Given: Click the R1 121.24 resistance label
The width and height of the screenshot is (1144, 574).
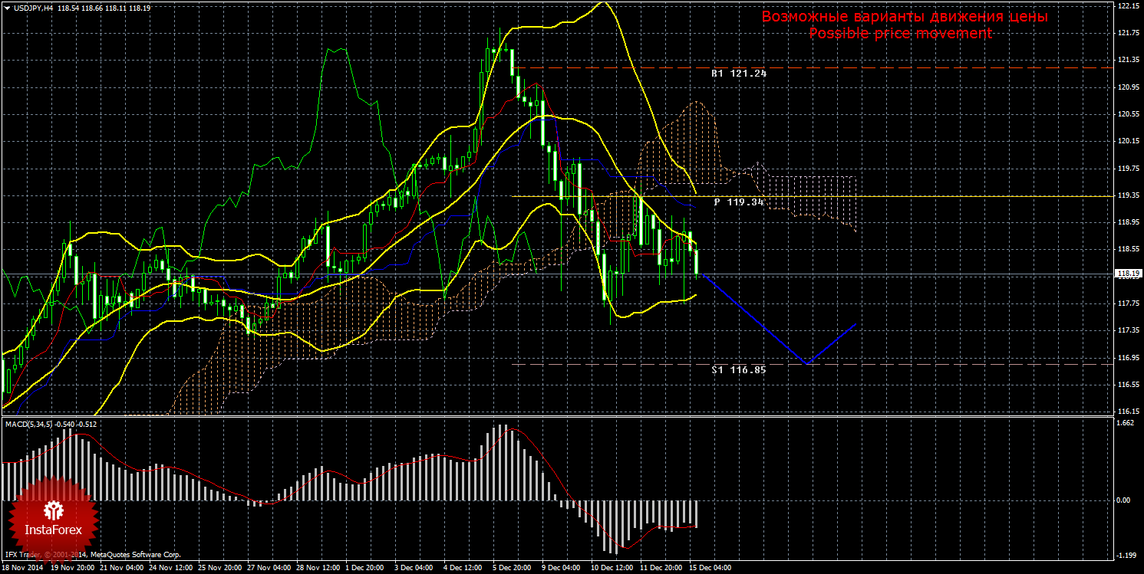Looking at the screenshot, I should coord(738,74).
